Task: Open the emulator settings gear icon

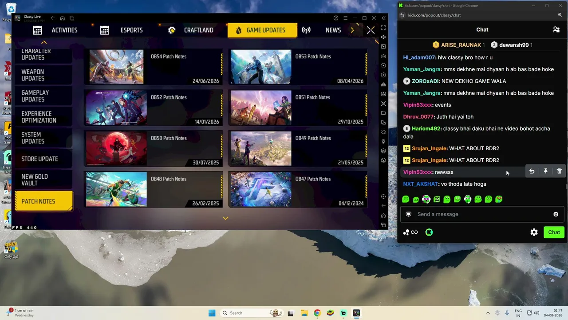Action: [383, 196]
